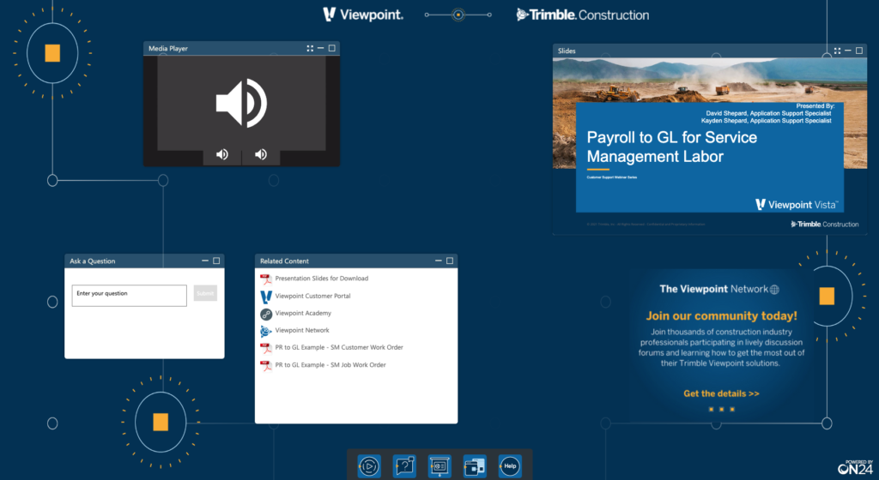Minimize the Slides panel
The image size is (879, 480).
(x=847, y=51)
